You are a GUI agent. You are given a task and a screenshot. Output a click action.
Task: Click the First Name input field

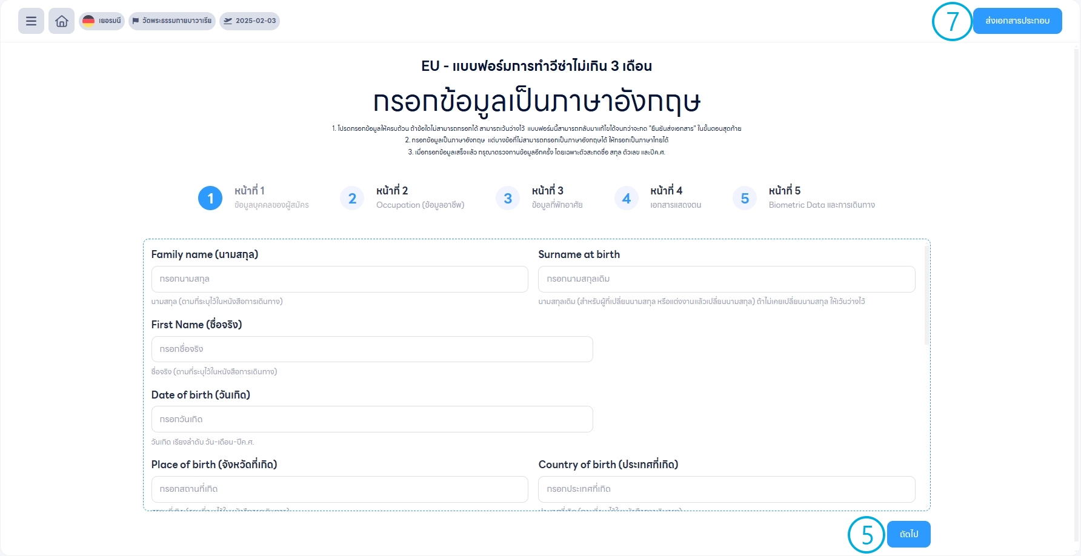(x=371, y=349)
